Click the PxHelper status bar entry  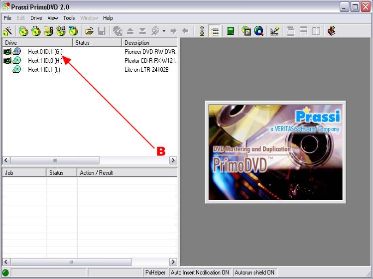[x=155, y=273]
